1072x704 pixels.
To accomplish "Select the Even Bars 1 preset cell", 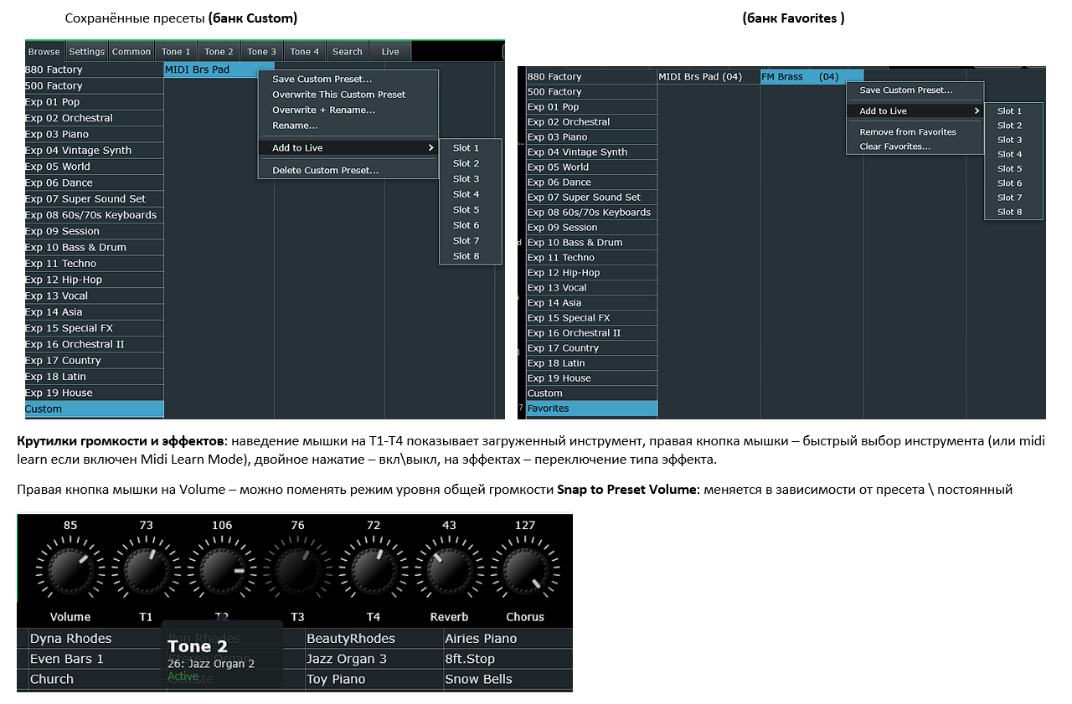I will click(95, 659).
